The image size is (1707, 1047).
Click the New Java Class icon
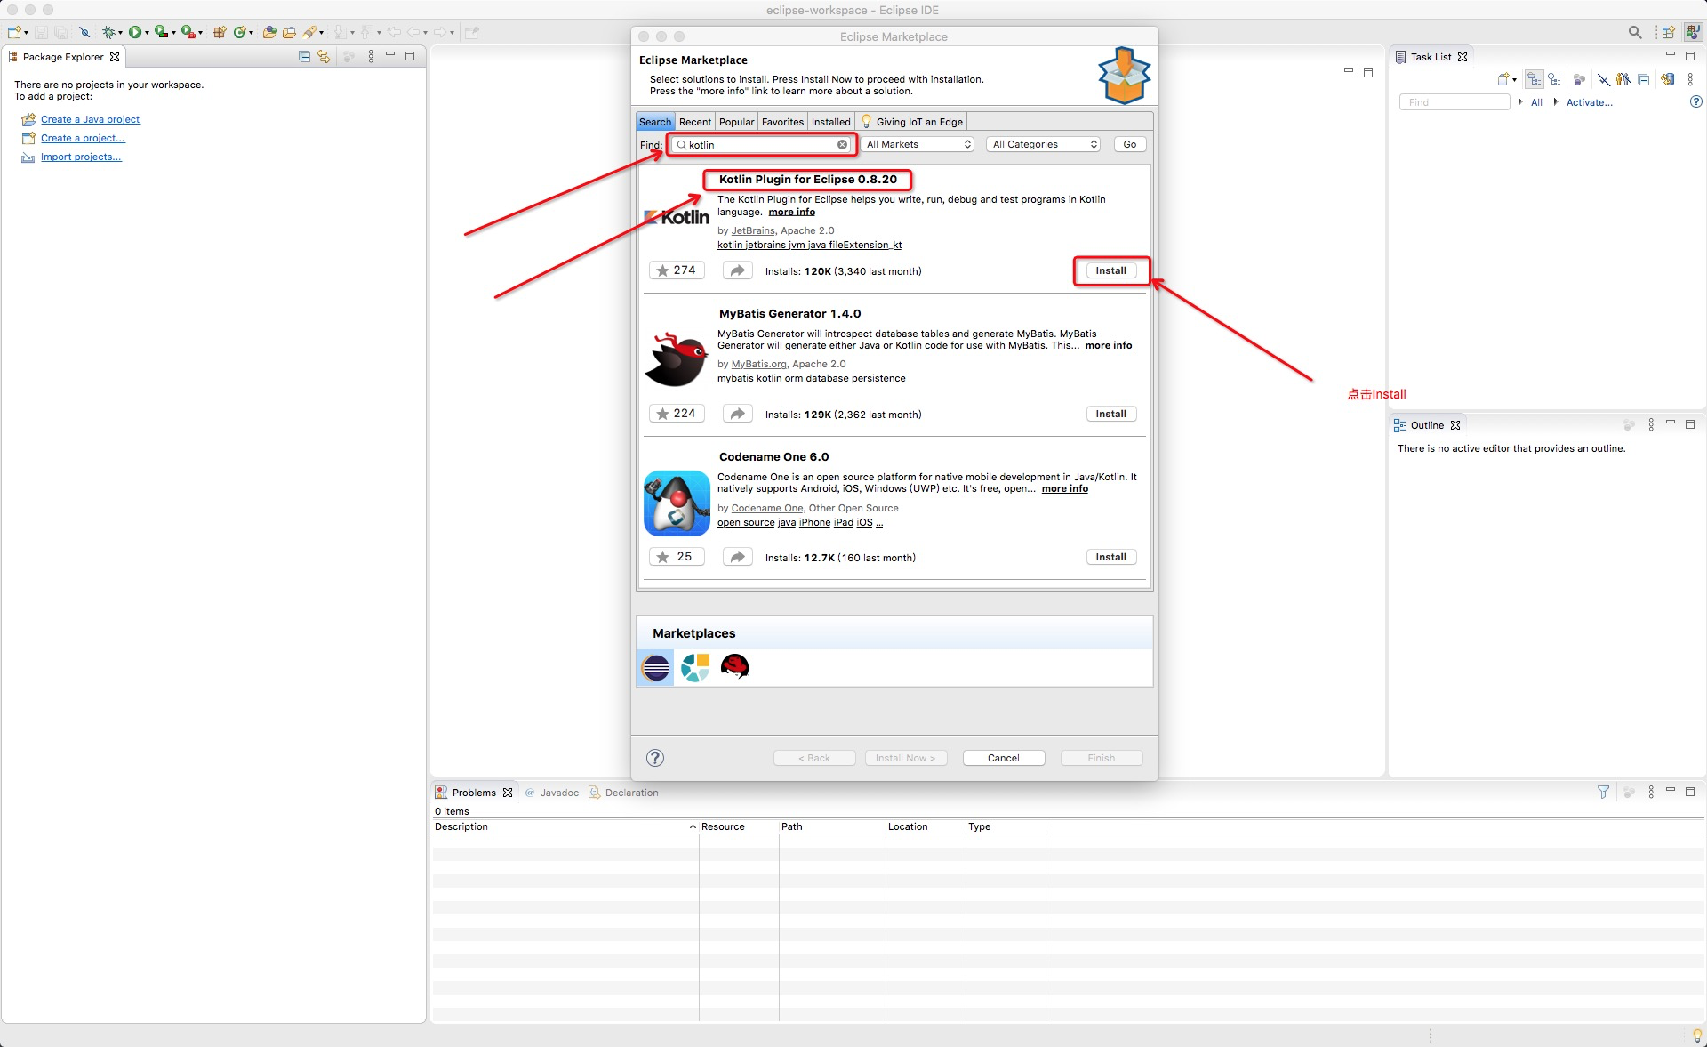point(240,32)
